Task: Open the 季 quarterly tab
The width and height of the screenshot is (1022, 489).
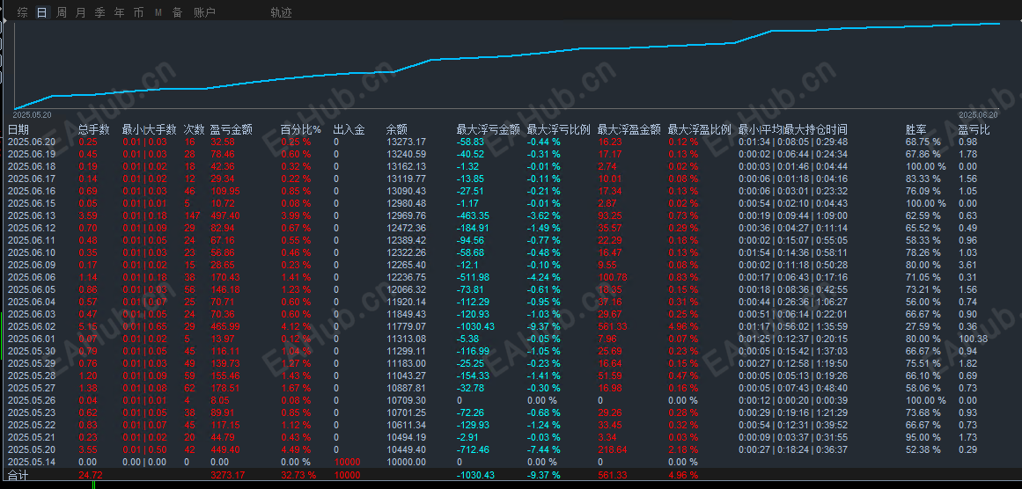Action: (99, 12)
